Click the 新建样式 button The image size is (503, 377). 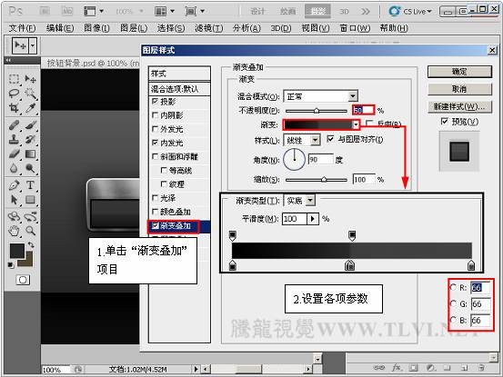459,106
